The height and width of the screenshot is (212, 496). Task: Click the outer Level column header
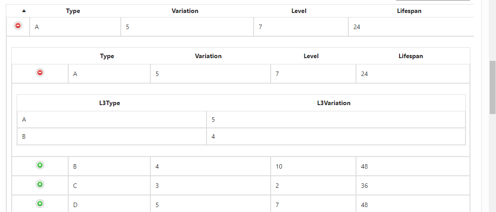(x=299, y=11)
